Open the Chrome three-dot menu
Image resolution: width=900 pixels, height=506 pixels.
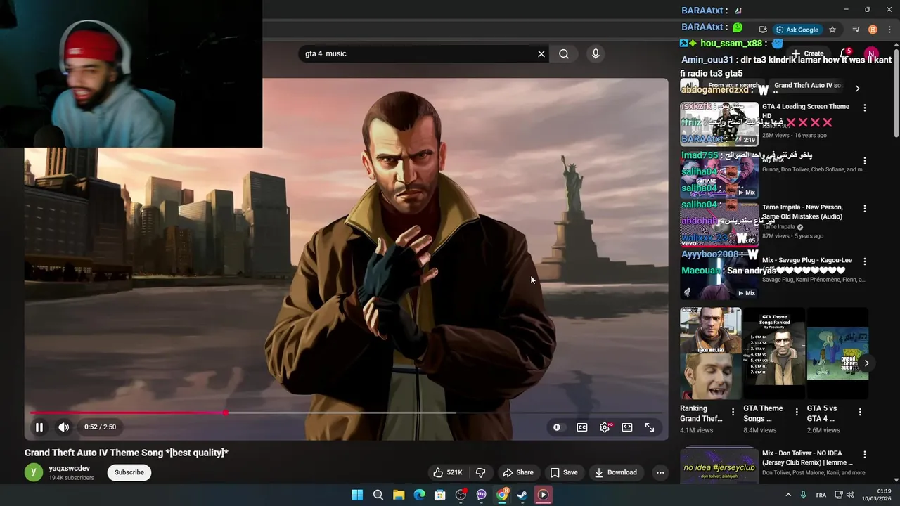889,30
